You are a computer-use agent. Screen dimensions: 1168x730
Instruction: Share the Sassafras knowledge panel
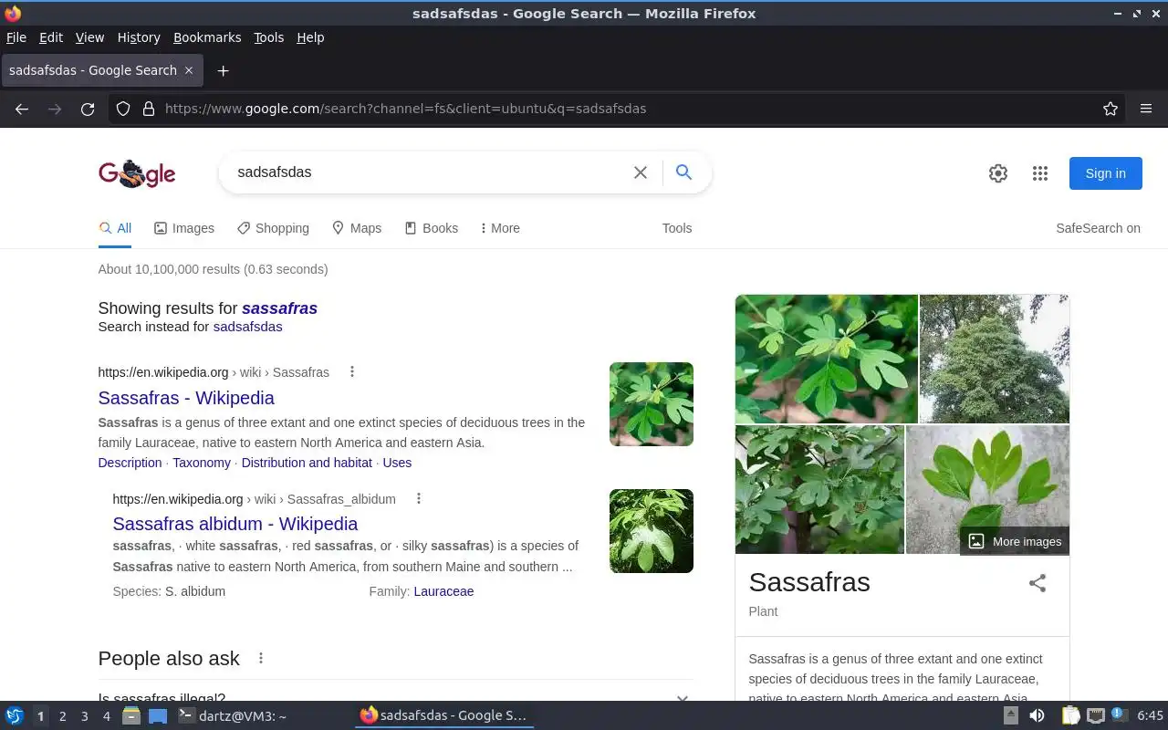point(1038,583)
